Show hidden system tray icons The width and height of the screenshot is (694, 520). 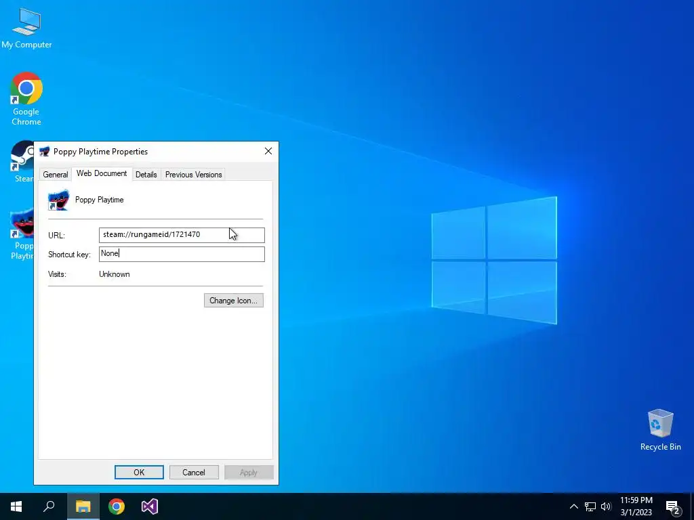(573, 506)
